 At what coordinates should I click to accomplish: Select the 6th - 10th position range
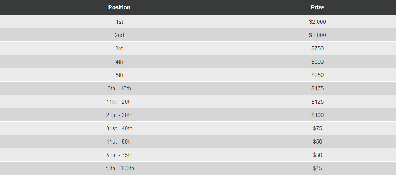(x=119, y=88)
